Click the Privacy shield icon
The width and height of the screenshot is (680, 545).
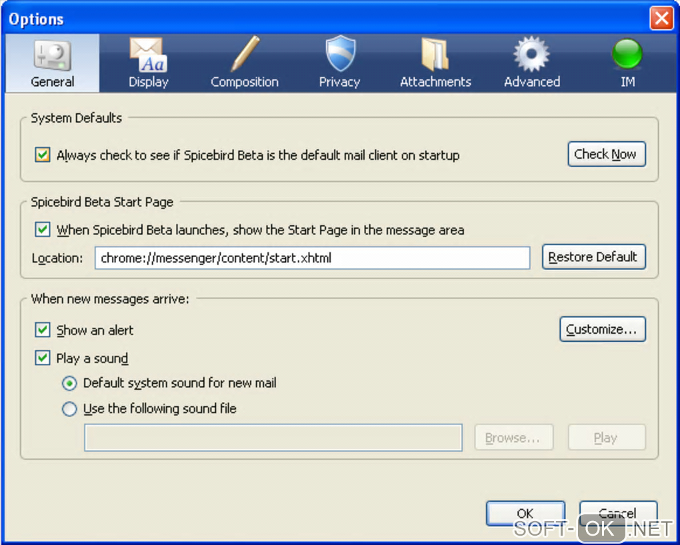pyautogui.click(x=341, y=53)
